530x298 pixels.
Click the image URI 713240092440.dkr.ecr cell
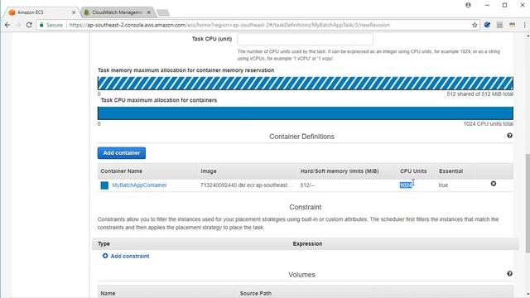click(x=246, y=185)
